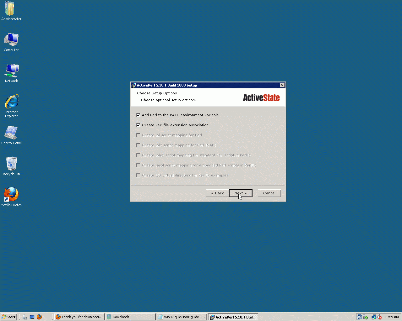Go back with the Back button

pyautogui.click(x=217, y=193)
